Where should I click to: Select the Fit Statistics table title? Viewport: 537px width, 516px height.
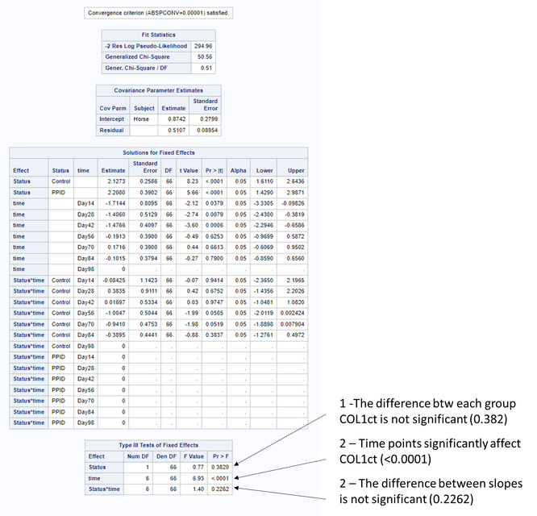(159, 35)
